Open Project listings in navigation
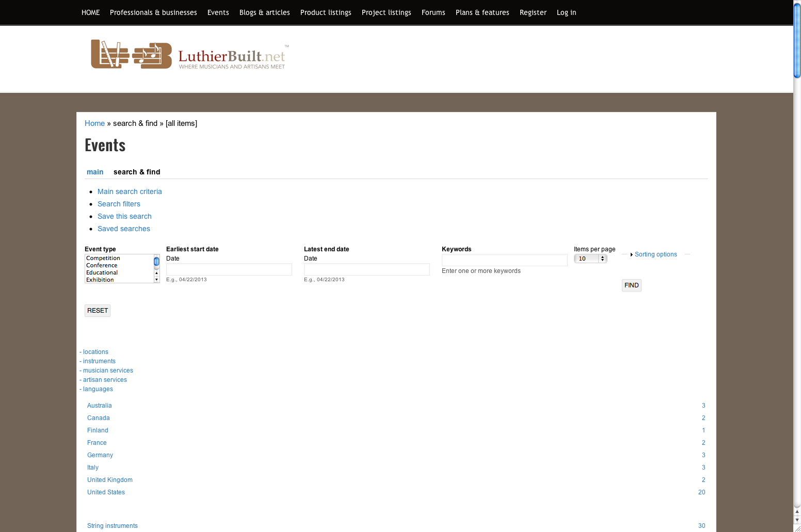Viewport: 801px width, 532px height. [x=386, y=12]
